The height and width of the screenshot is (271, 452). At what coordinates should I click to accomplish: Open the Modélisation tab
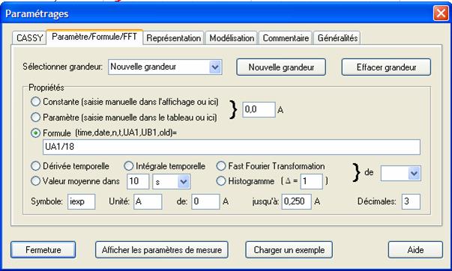tap(232, 38)
